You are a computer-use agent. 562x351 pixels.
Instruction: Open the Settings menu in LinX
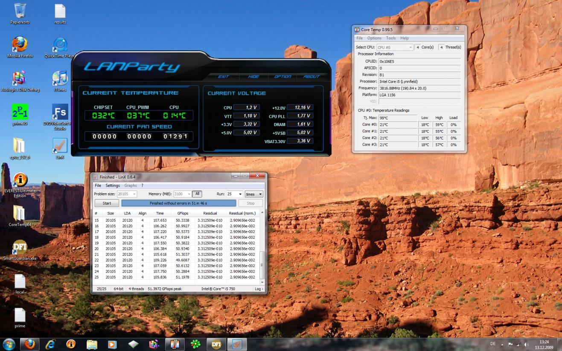113,186
